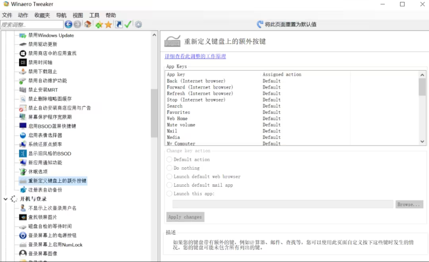The height and width of the screenshot is (262, 429).
Task: Click the 登录屏幕图像 user icon
Action: [23, 254]
